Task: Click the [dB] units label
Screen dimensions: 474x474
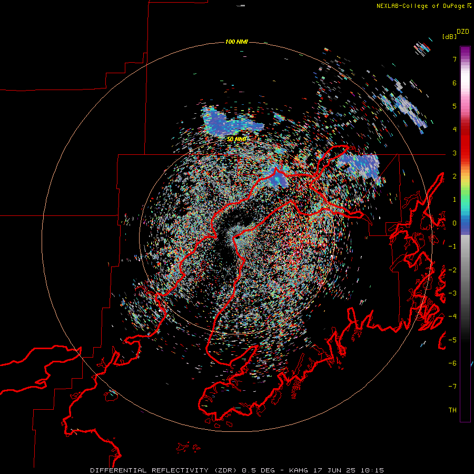Action: coord(449,36)
